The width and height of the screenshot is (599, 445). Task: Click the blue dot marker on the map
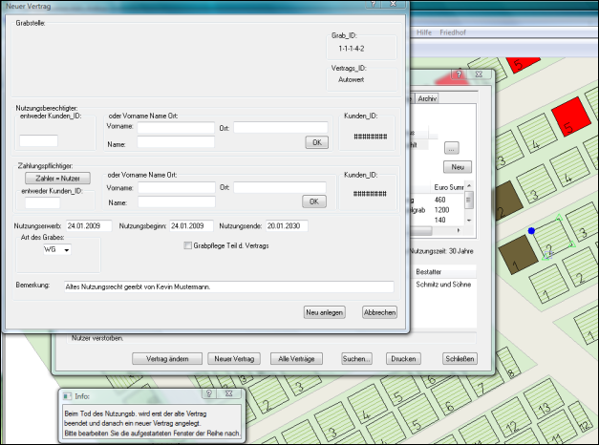(x=531, y=231)
